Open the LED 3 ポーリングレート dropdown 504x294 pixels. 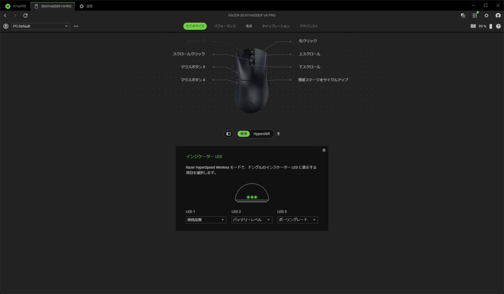tap(297, 220)
